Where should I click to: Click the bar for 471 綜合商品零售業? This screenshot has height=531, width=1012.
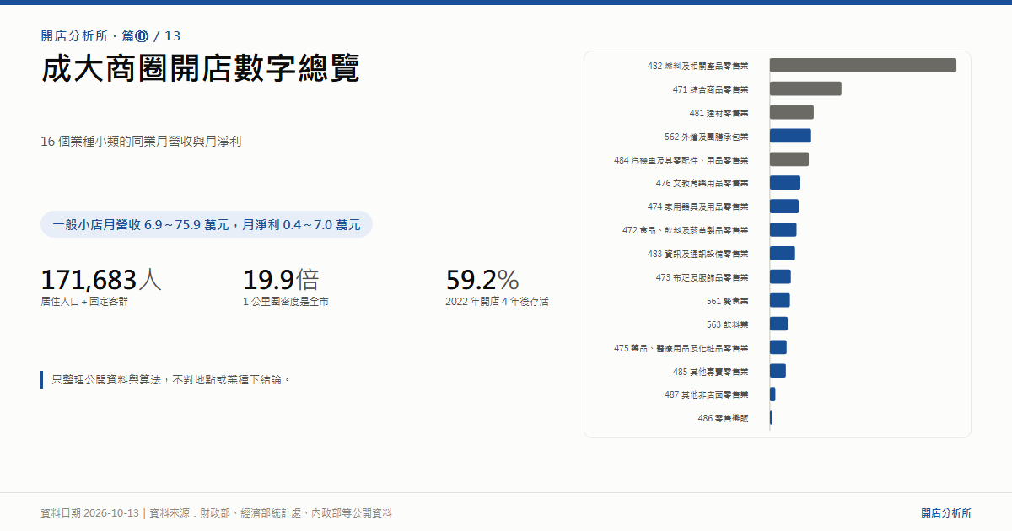(x=805, y=88)
